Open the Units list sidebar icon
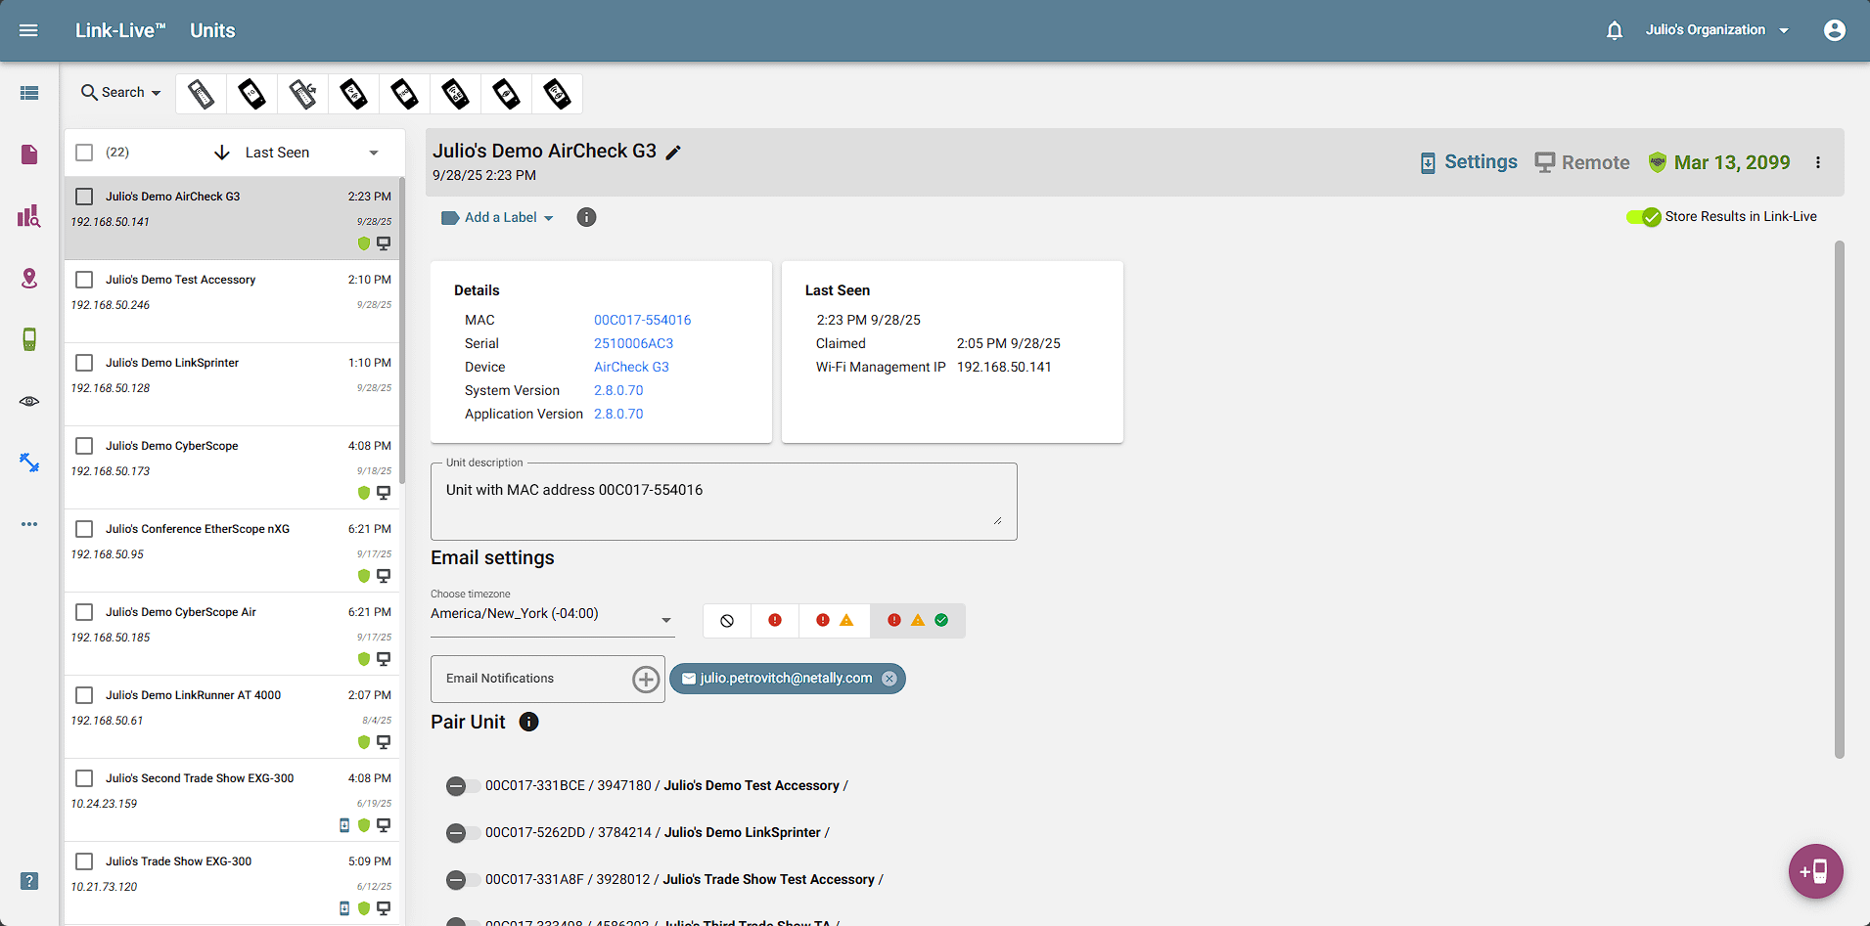This screenshot has height=926, width=1870. pos(29,93)
